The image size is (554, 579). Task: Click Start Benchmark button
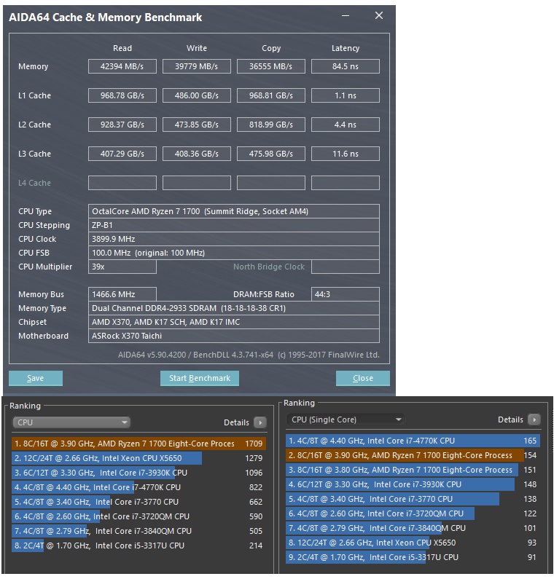point(200,378)
